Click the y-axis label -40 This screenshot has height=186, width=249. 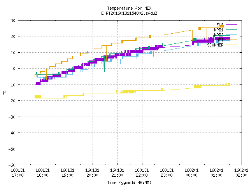[12, 133]
